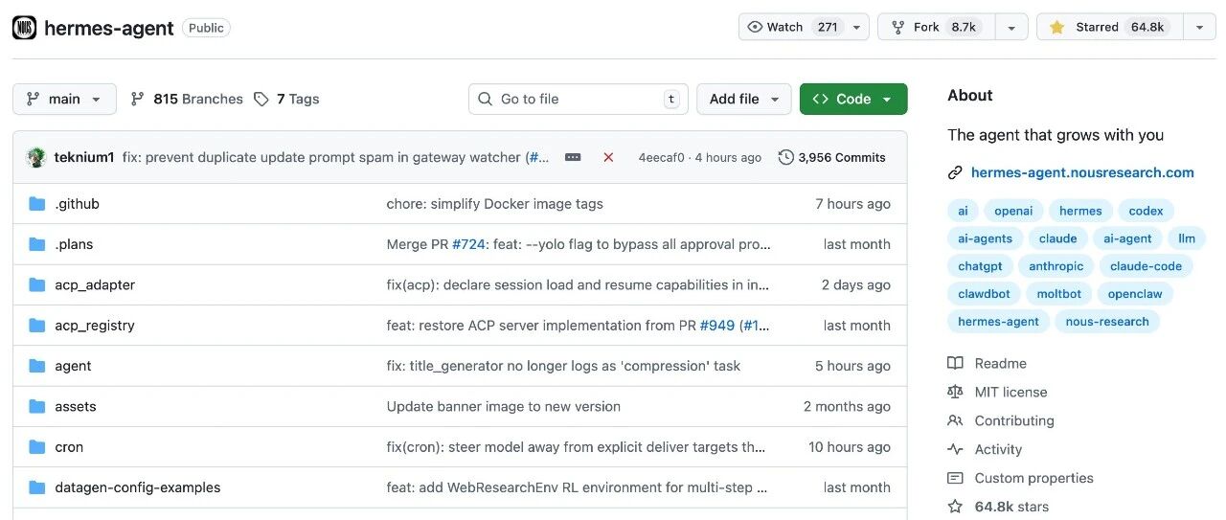
Task: Visit hermes-agent.nousresearch.com website link
Action: (x=1082, y=172)
